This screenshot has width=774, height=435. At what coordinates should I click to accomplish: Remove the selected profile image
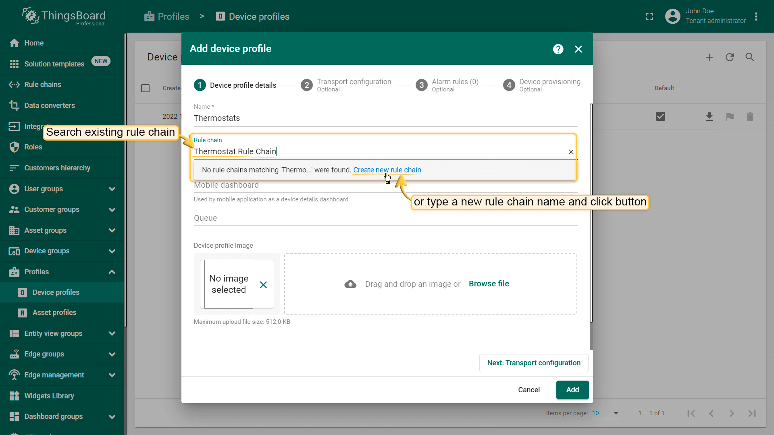pos(263,285)
